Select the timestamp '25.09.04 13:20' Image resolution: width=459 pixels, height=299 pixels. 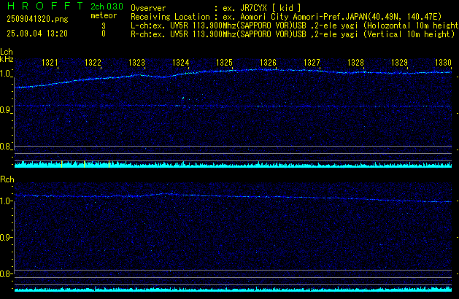pos(37,34)
